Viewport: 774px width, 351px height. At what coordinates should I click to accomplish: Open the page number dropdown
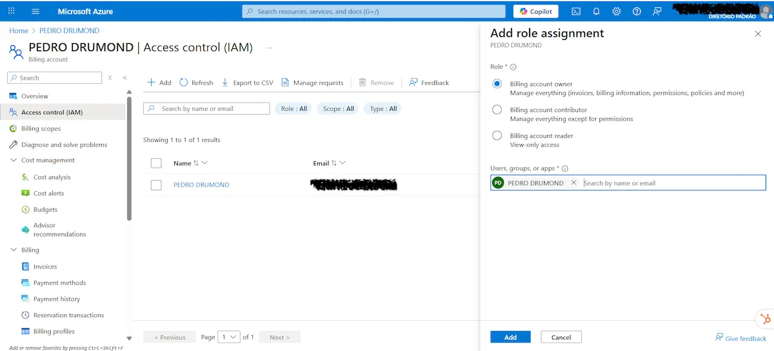pos(229,337)
